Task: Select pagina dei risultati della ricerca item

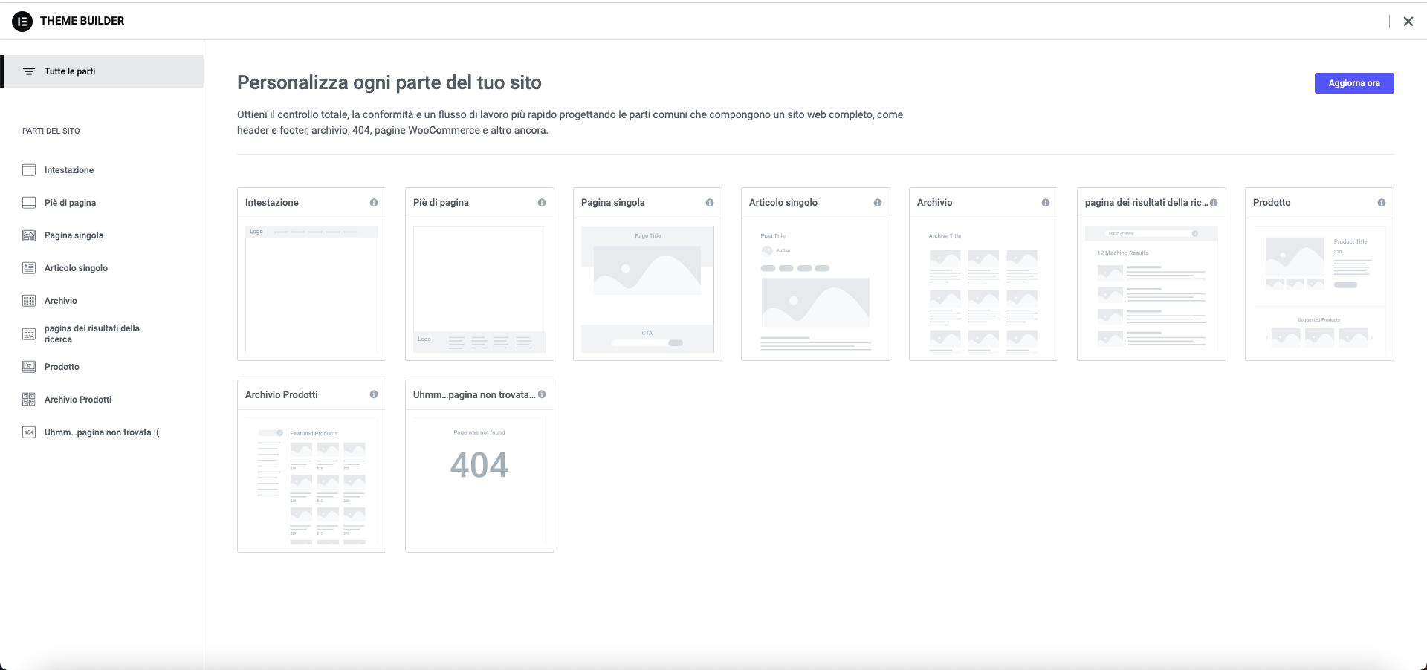Action: [x=91, y=334]
